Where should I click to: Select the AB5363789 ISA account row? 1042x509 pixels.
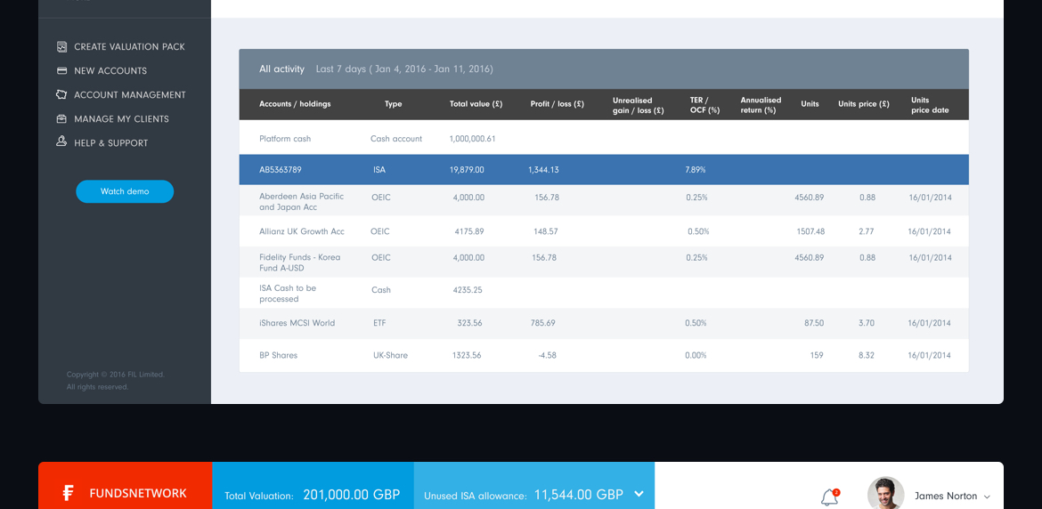[x=603, y=169]
